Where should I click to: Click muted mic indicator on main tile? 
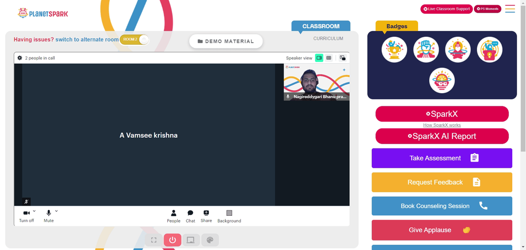(x=26, y=202)
